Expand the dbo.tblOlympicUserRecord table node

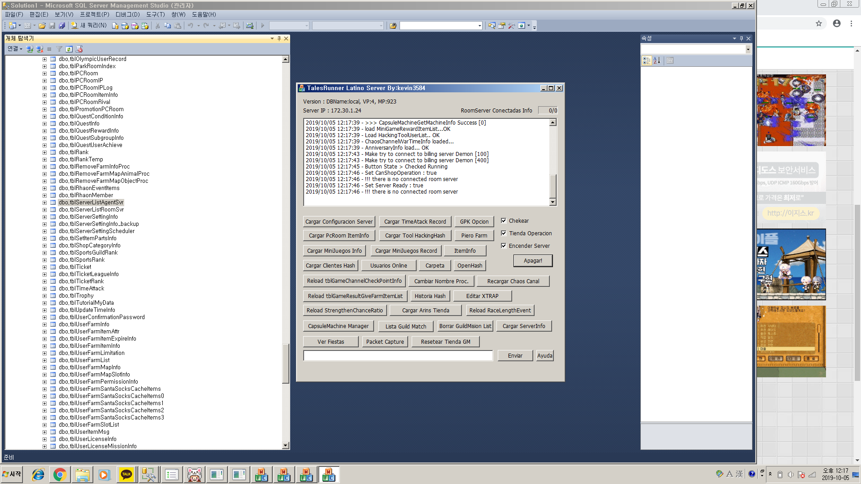44,59
